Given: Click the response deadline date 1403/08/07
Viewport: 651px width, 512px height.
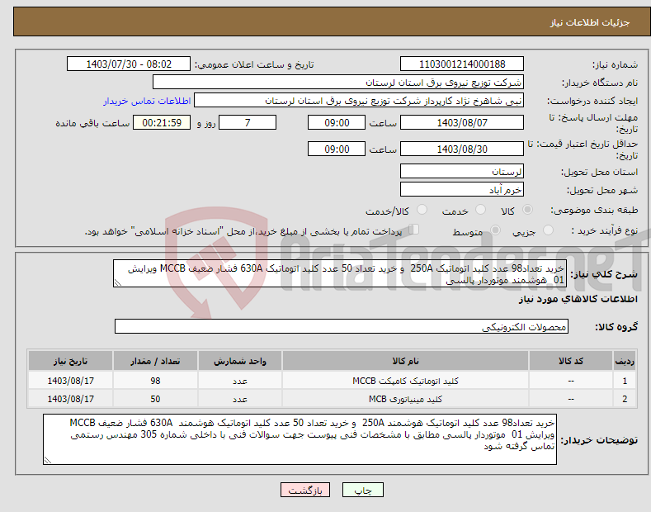Looking at the screenshot, I should [x=462, y=122].
